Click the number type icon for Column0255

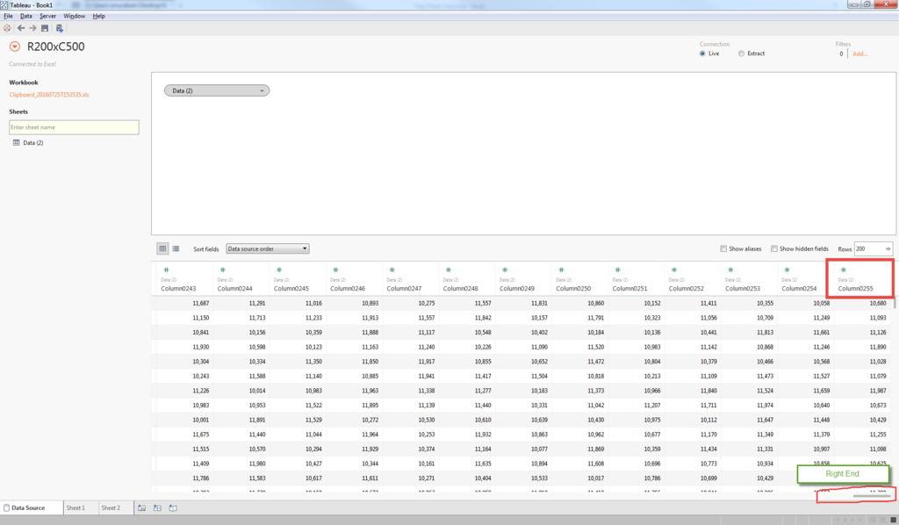pyautogui.click(x=844, y=270)
